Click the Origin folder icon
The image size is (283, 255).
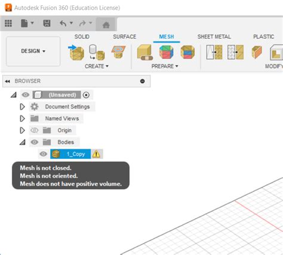click(x=47, y=130)
